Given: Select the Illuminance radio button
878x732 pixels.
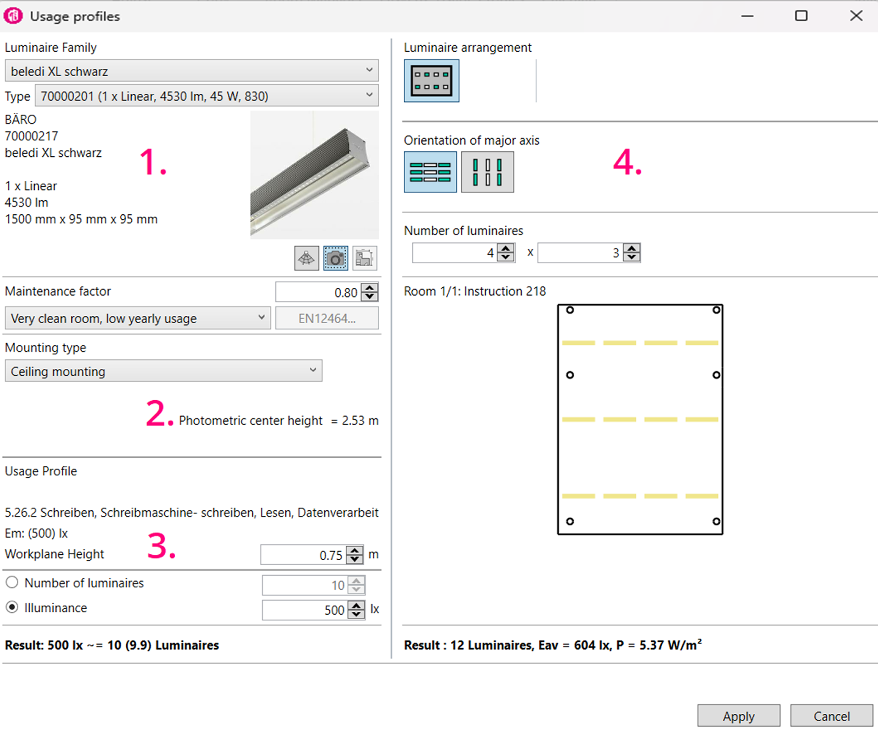Looking at the screenshot, I should click(x=12, y=607).
